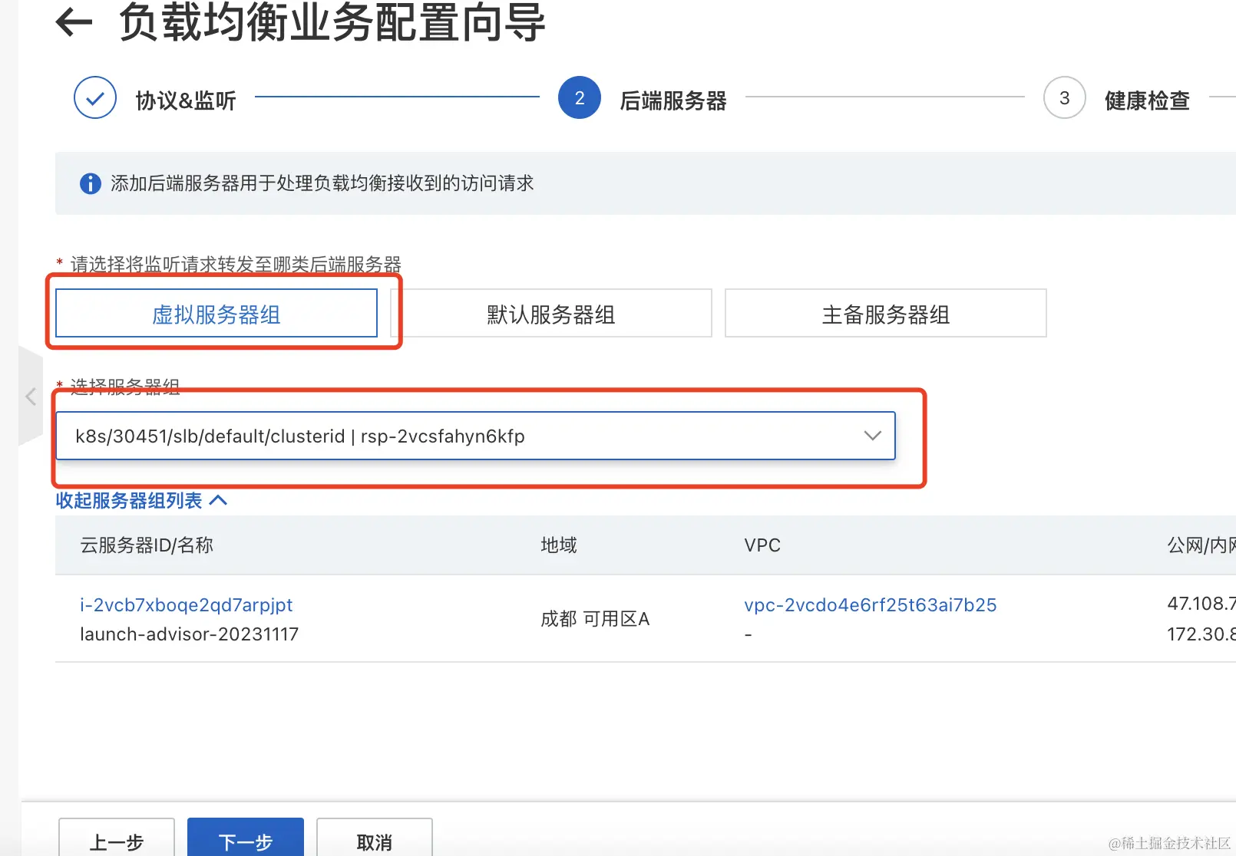Image resolution: width=1236 pixels, height=856 pixels.
Task: Click the 协议&监听 step label
Action: (x=186, y=100)
